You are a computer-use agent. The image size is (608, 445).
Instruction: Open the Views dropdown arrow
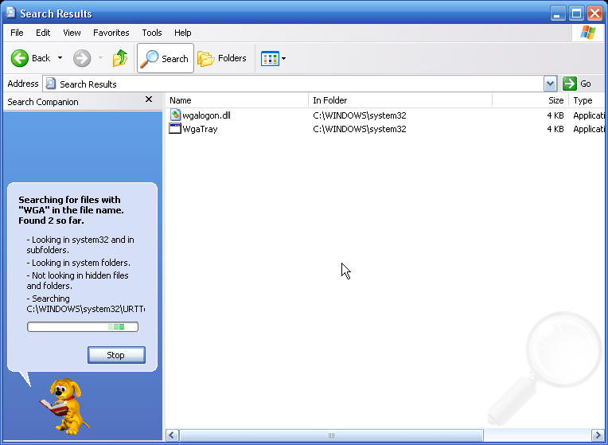coord(284,59)
